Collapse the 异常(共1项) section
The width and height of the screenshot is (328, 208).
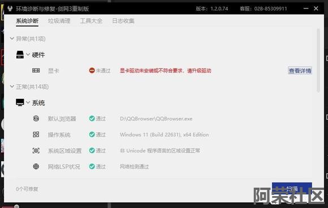tap(12, 38)
